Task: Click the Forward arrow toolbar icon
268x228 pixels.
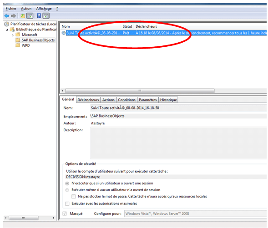Action: pyautogui.click(x=13, y=16)
